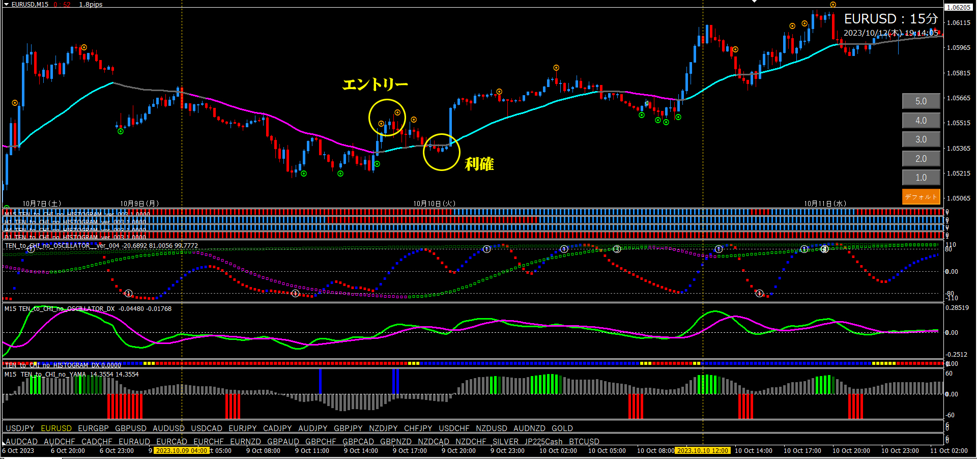Open the BTCUSD symbol chart

[x=584, y=442]
